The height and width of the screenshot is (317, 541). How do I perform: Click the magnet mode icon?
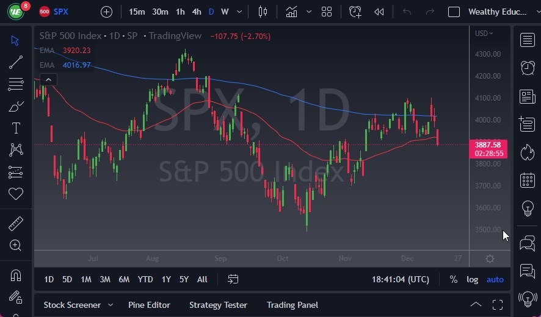[x=16, y=274]
